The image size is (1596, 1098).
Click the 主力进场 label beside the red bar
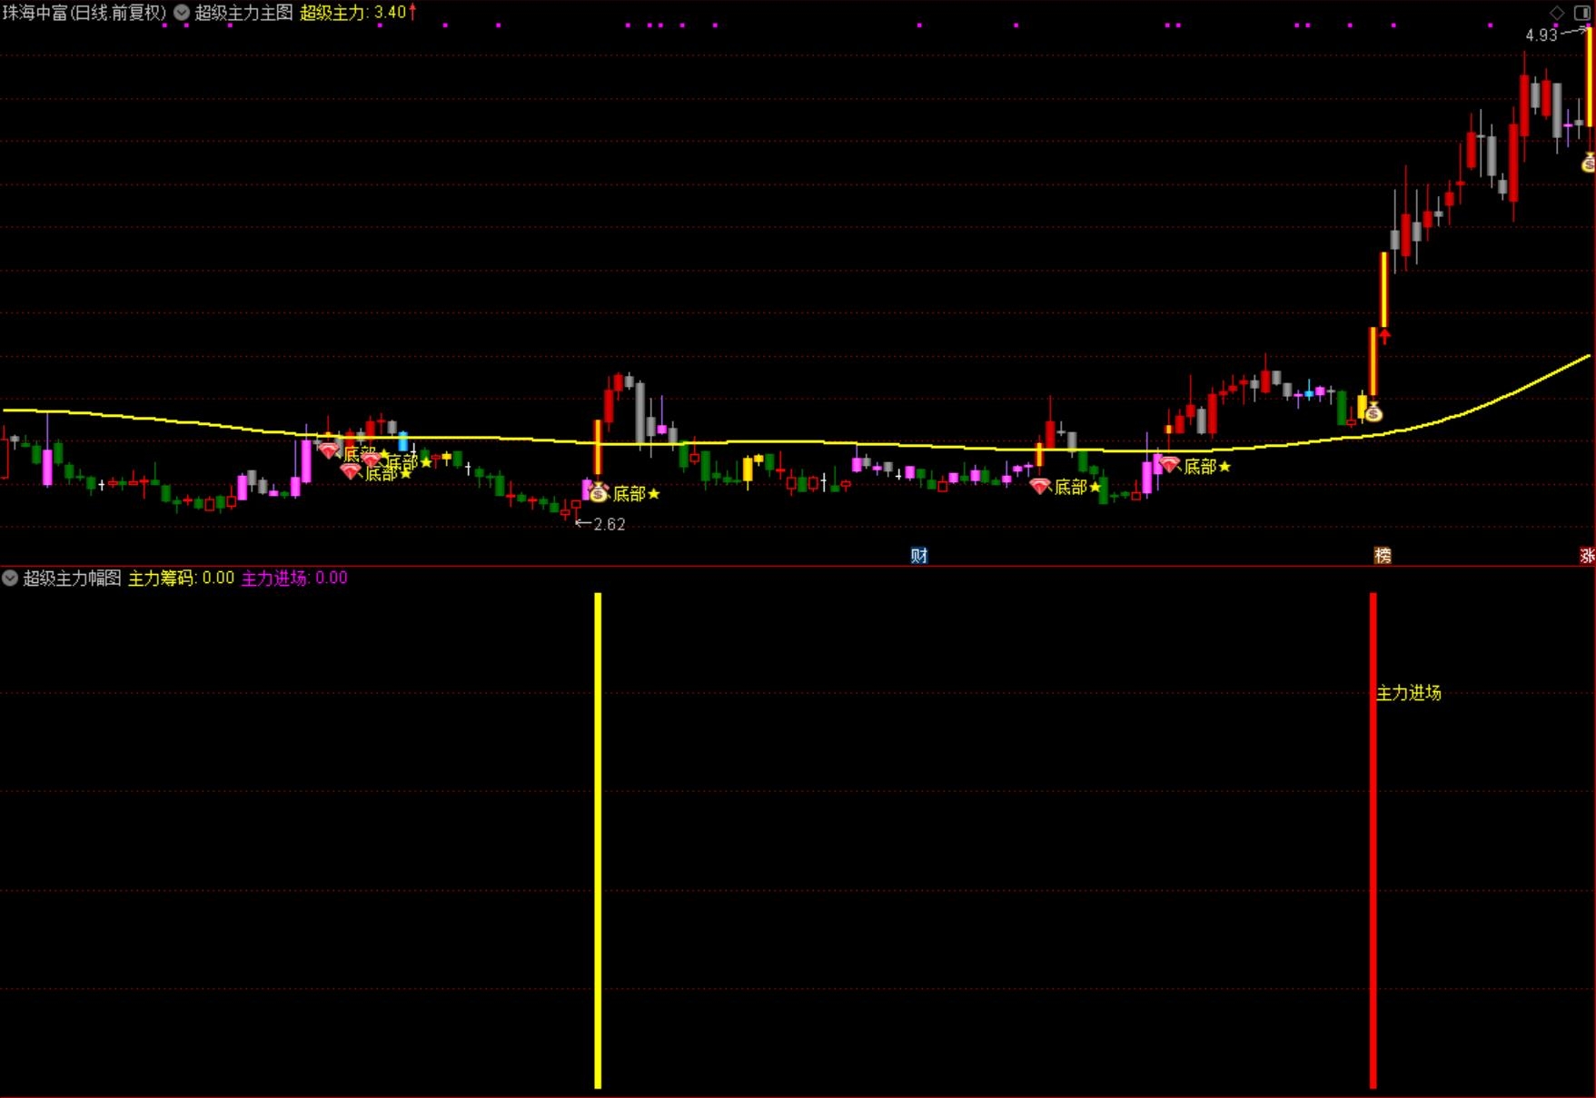(x=1409, y=693)
